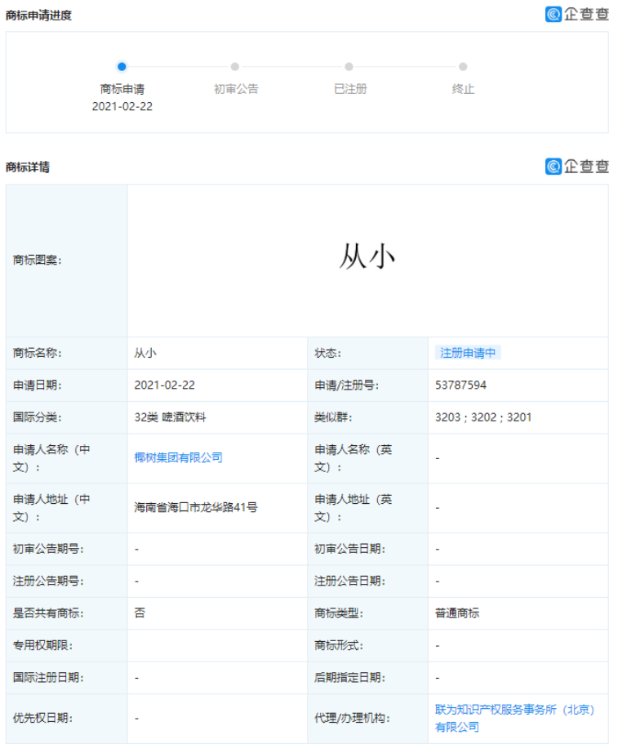Click the 终止 progress step dot
This screenshot has height=744, width=618.
[463, 67]
